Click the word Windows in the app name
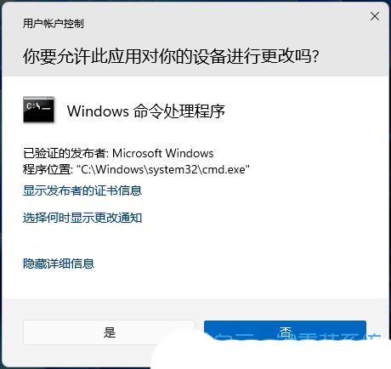 point(98,111)
